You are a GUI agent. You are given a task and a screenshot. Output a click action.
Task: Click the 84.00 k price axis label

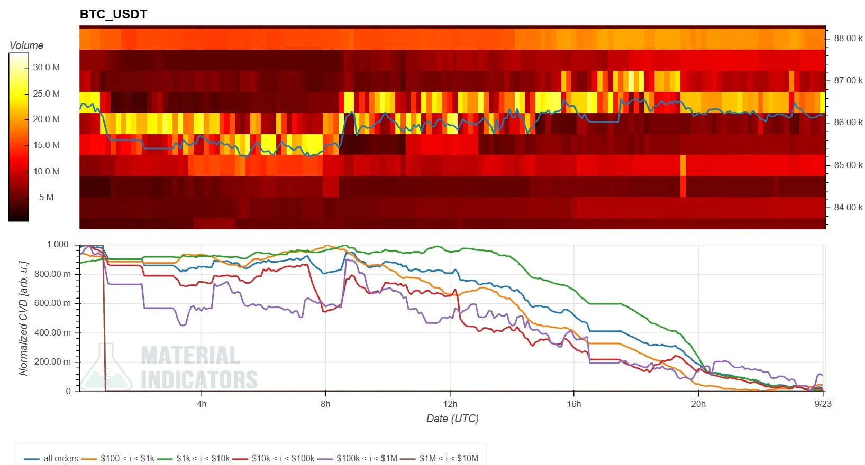coord(848,207)
